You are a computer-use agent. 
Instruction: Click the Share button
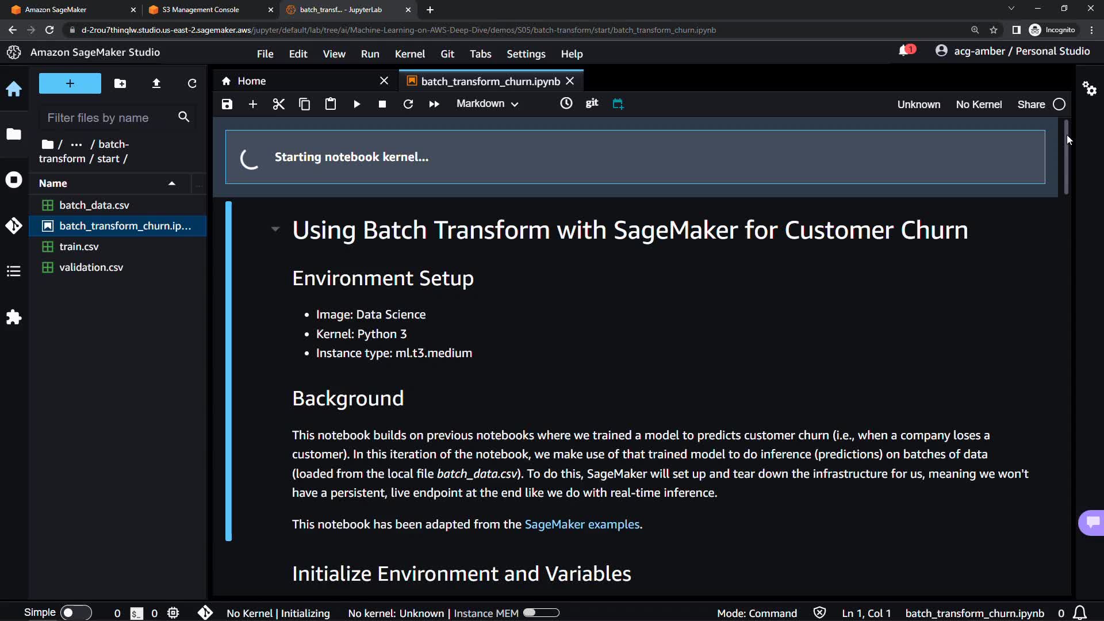pyautogui.click(x=1031, y=104)
